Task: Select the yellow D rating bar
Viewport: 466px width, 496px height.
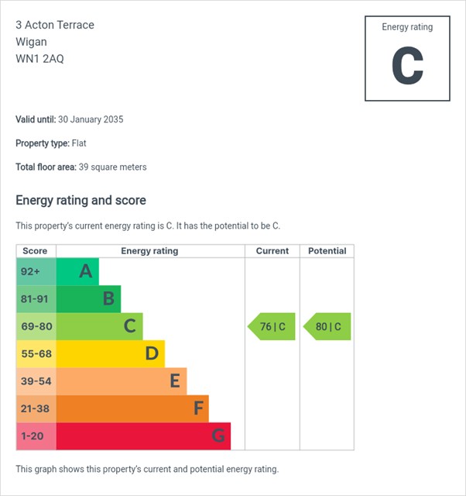Action: (x=110, y=353)
